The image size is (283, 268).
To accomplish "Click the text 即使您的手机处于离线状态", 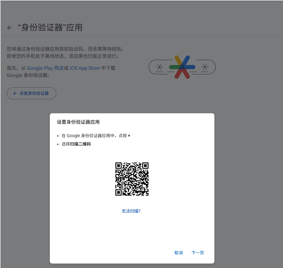I will coord(35,56).
